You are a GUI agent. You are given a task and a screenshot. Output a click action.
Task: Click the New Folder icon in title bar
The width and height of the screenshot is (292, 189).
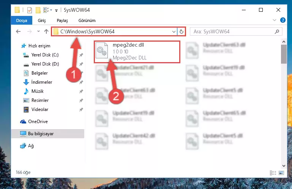[38, 10]
